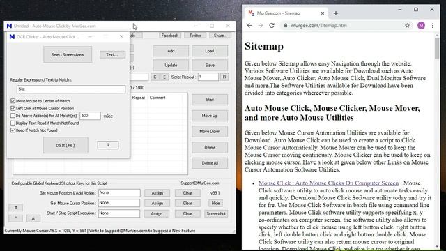Viewport: 446px width, 251px height.
Task: Click the # button
Action: tap(15, 208)
